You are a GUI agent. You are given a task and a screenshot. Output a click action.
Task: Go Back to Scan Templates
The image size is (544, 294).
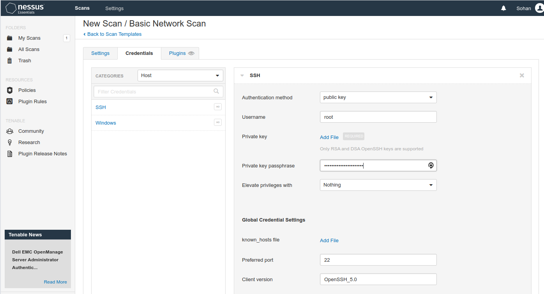point(114,34)
